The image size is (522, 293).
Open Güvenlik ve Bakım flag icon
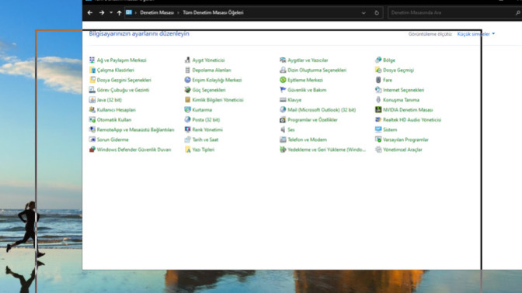[283, 90]
